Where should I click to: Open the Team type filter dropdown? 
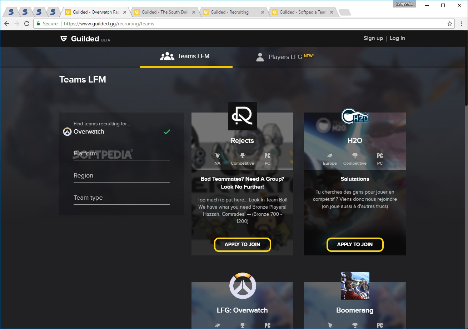[122, 198]
